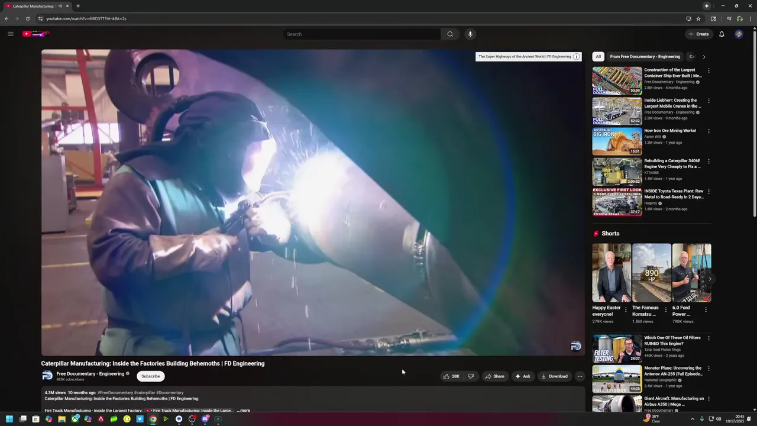Image resolution: width=757 pixels, height=426 pixels.
Task: Open the Chrome three-dot menu
Action: pos(751,18)
